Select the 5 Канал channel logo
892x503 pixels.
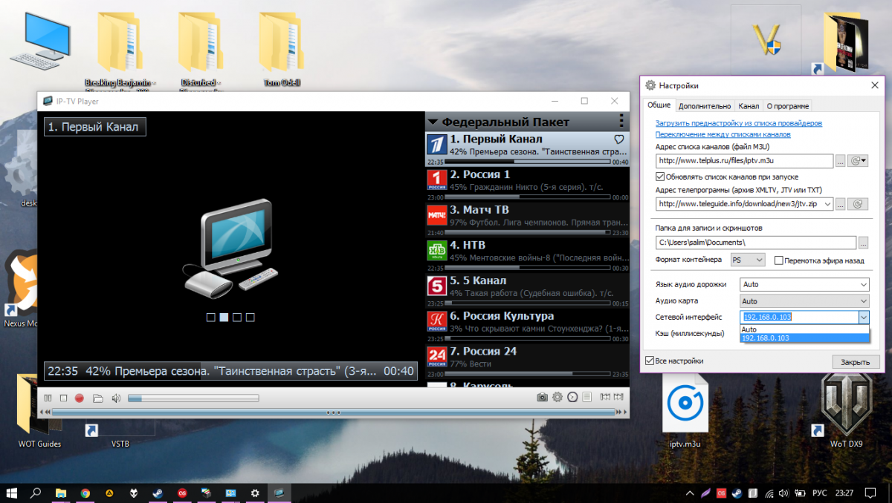coord(436,286)
